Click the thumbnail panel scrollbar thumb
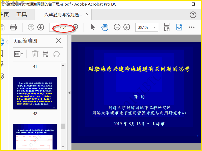 click(63, 126)
